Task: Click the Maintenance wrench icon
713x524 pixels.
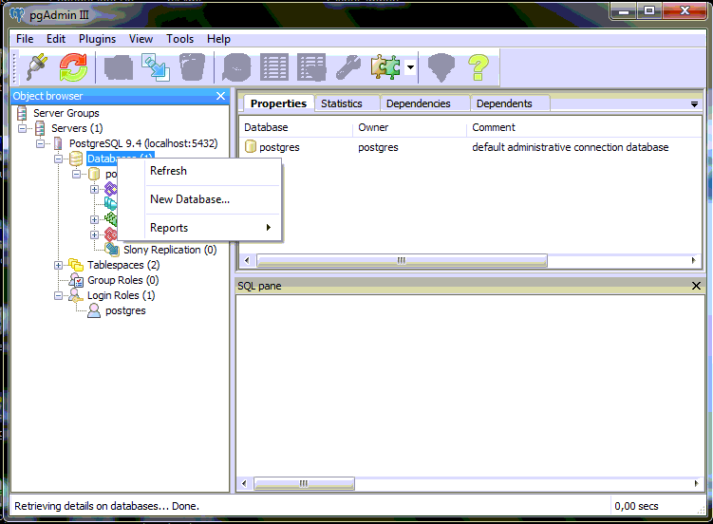Action: tap(348, 67)
